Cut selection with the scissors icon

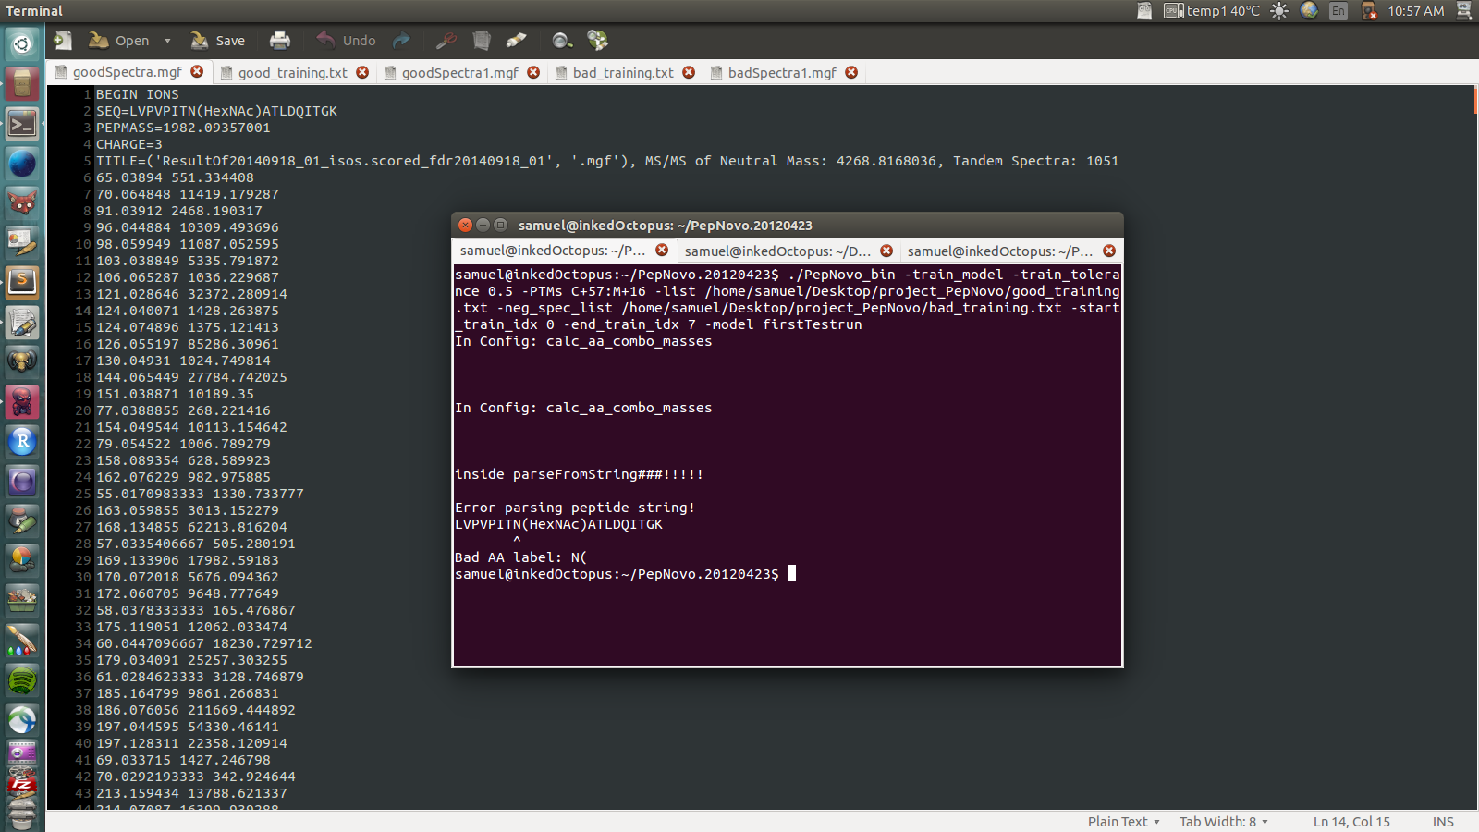coord(446,41)
